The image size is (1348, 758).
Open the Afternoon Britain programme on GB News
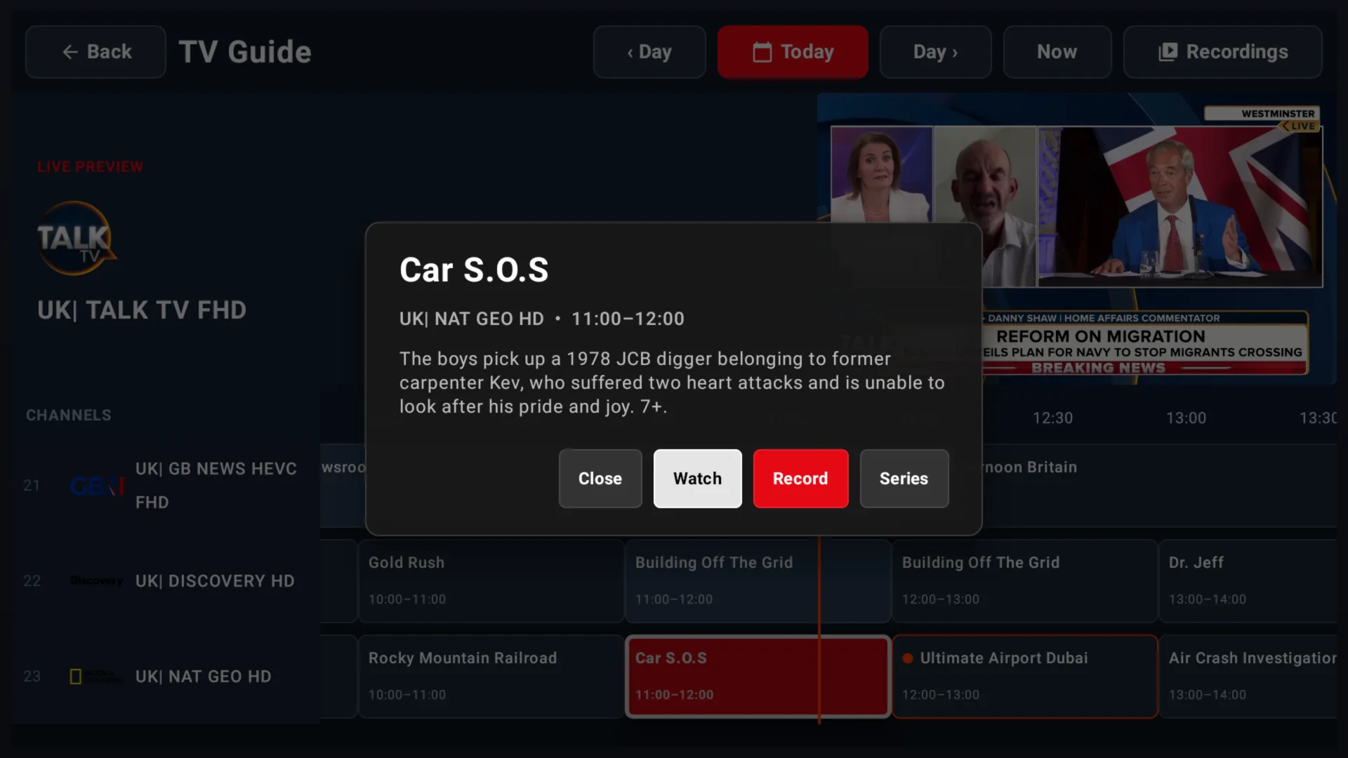[x=1159, y=486]
